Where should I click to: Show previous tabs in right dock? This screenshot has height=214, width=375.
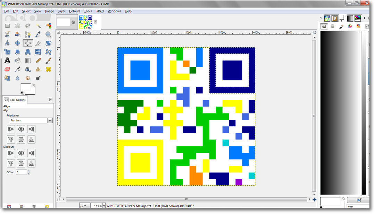(321, 18)
